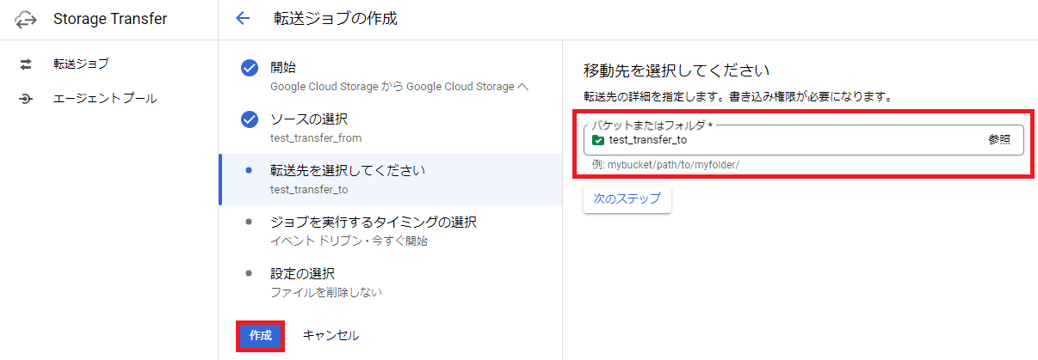Click the 次のステップ button
Viewport: 1038px width, 360px height.
[627, 198]
